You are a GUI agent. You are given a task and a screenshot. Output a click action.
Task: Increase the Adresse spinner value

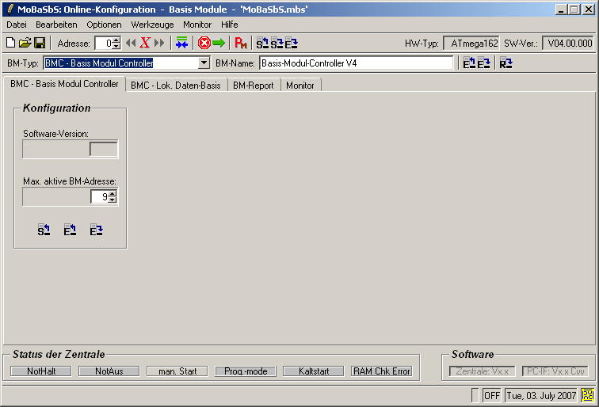pos(116,40)
